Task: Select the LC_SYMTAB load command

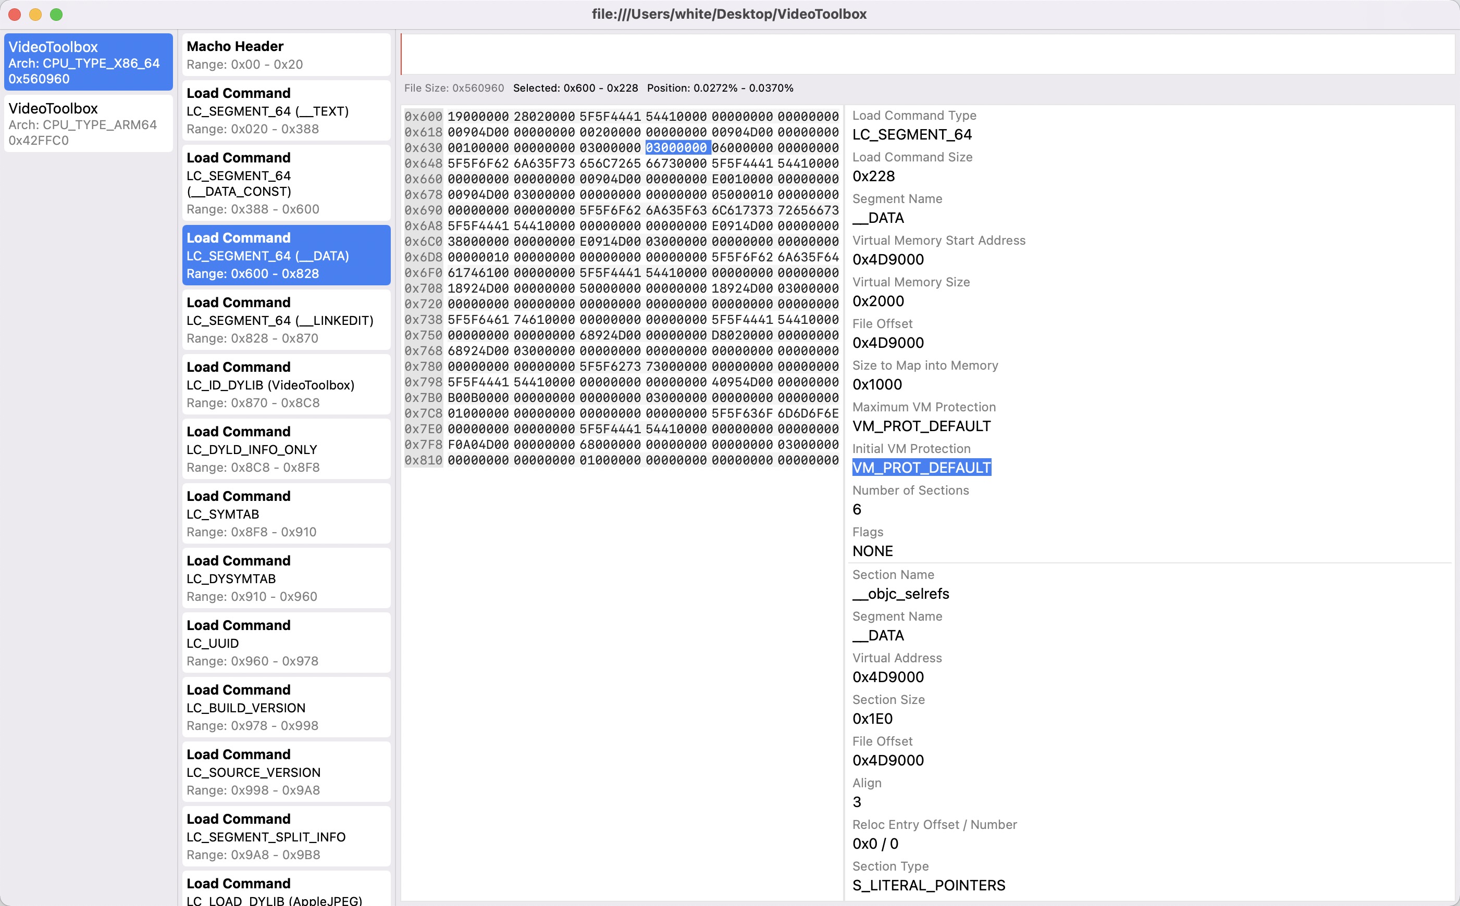Action: click(x=286, y=513)
